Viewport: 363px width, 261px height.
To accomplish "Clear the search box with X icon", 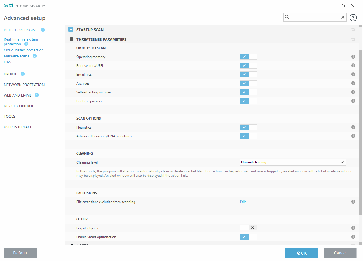I will pyautogui.click(x=343, y=17).
